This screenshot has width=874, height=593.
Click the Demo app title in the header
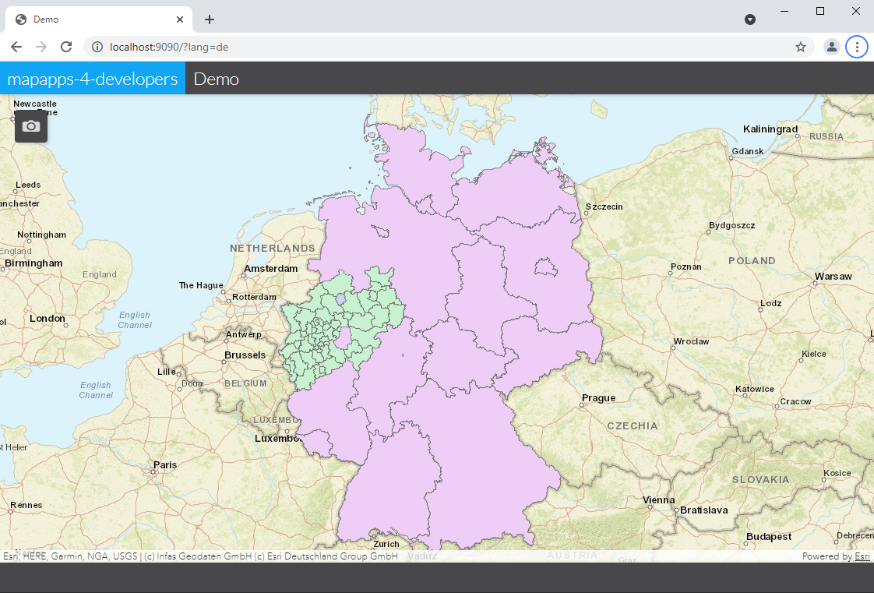[x=216, y=78]
